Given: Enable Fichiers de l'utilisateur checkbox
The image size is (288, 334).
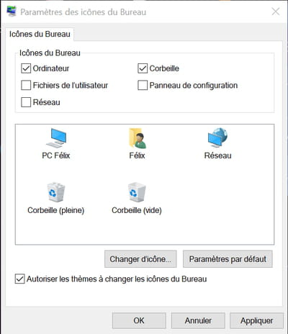Looking at the screenshot, I should [x=26, y=85].
